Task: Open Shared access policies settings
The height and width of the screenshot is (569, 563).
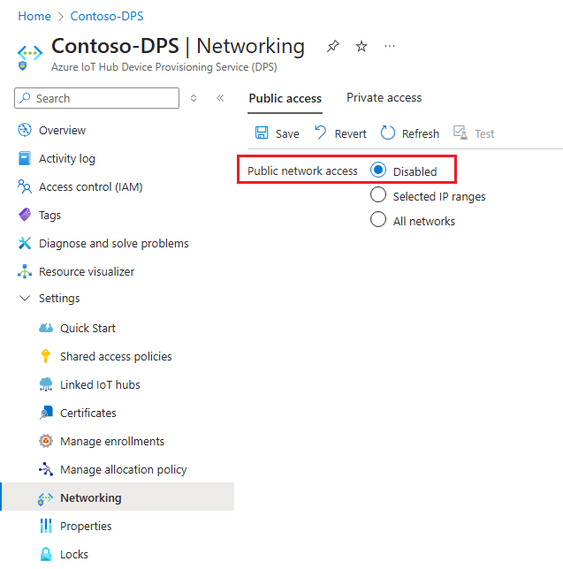Action: [117, 356]
